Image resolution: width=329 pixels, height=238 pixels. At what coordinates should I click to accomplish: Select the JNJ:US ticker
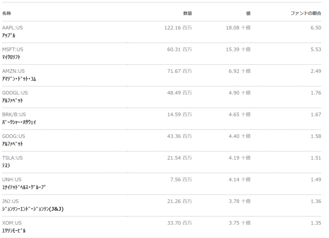11,201
